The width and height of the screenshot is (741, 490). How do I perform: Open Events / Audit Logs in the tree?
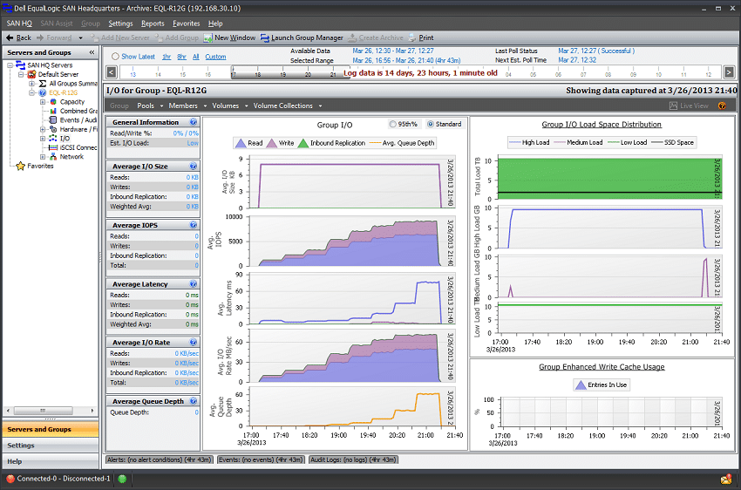pyautogui.click(x=74, y=120)
